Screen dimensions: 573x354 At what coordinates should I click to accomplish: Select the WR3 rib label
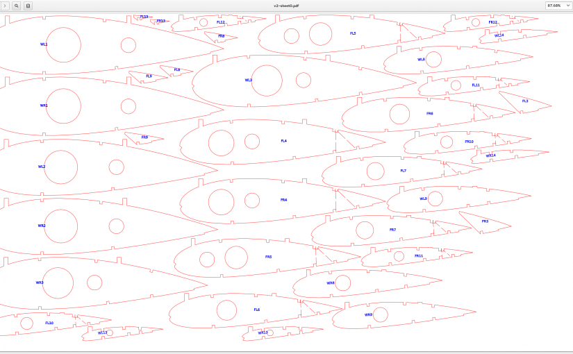40,283
